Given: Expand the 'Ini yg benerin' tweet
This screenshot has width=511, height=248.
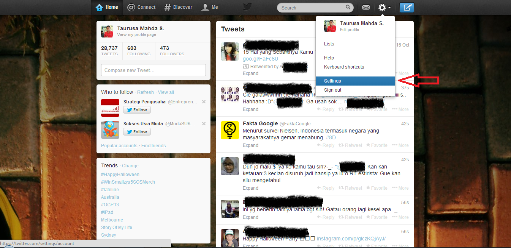Looking at the screenshot, I should (250, 217).
